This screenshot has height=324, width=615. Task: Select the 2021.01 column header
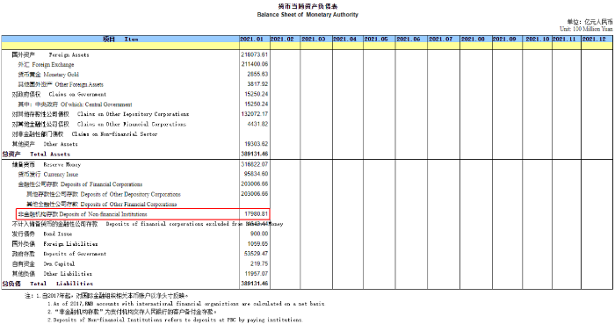click(254, 40)
